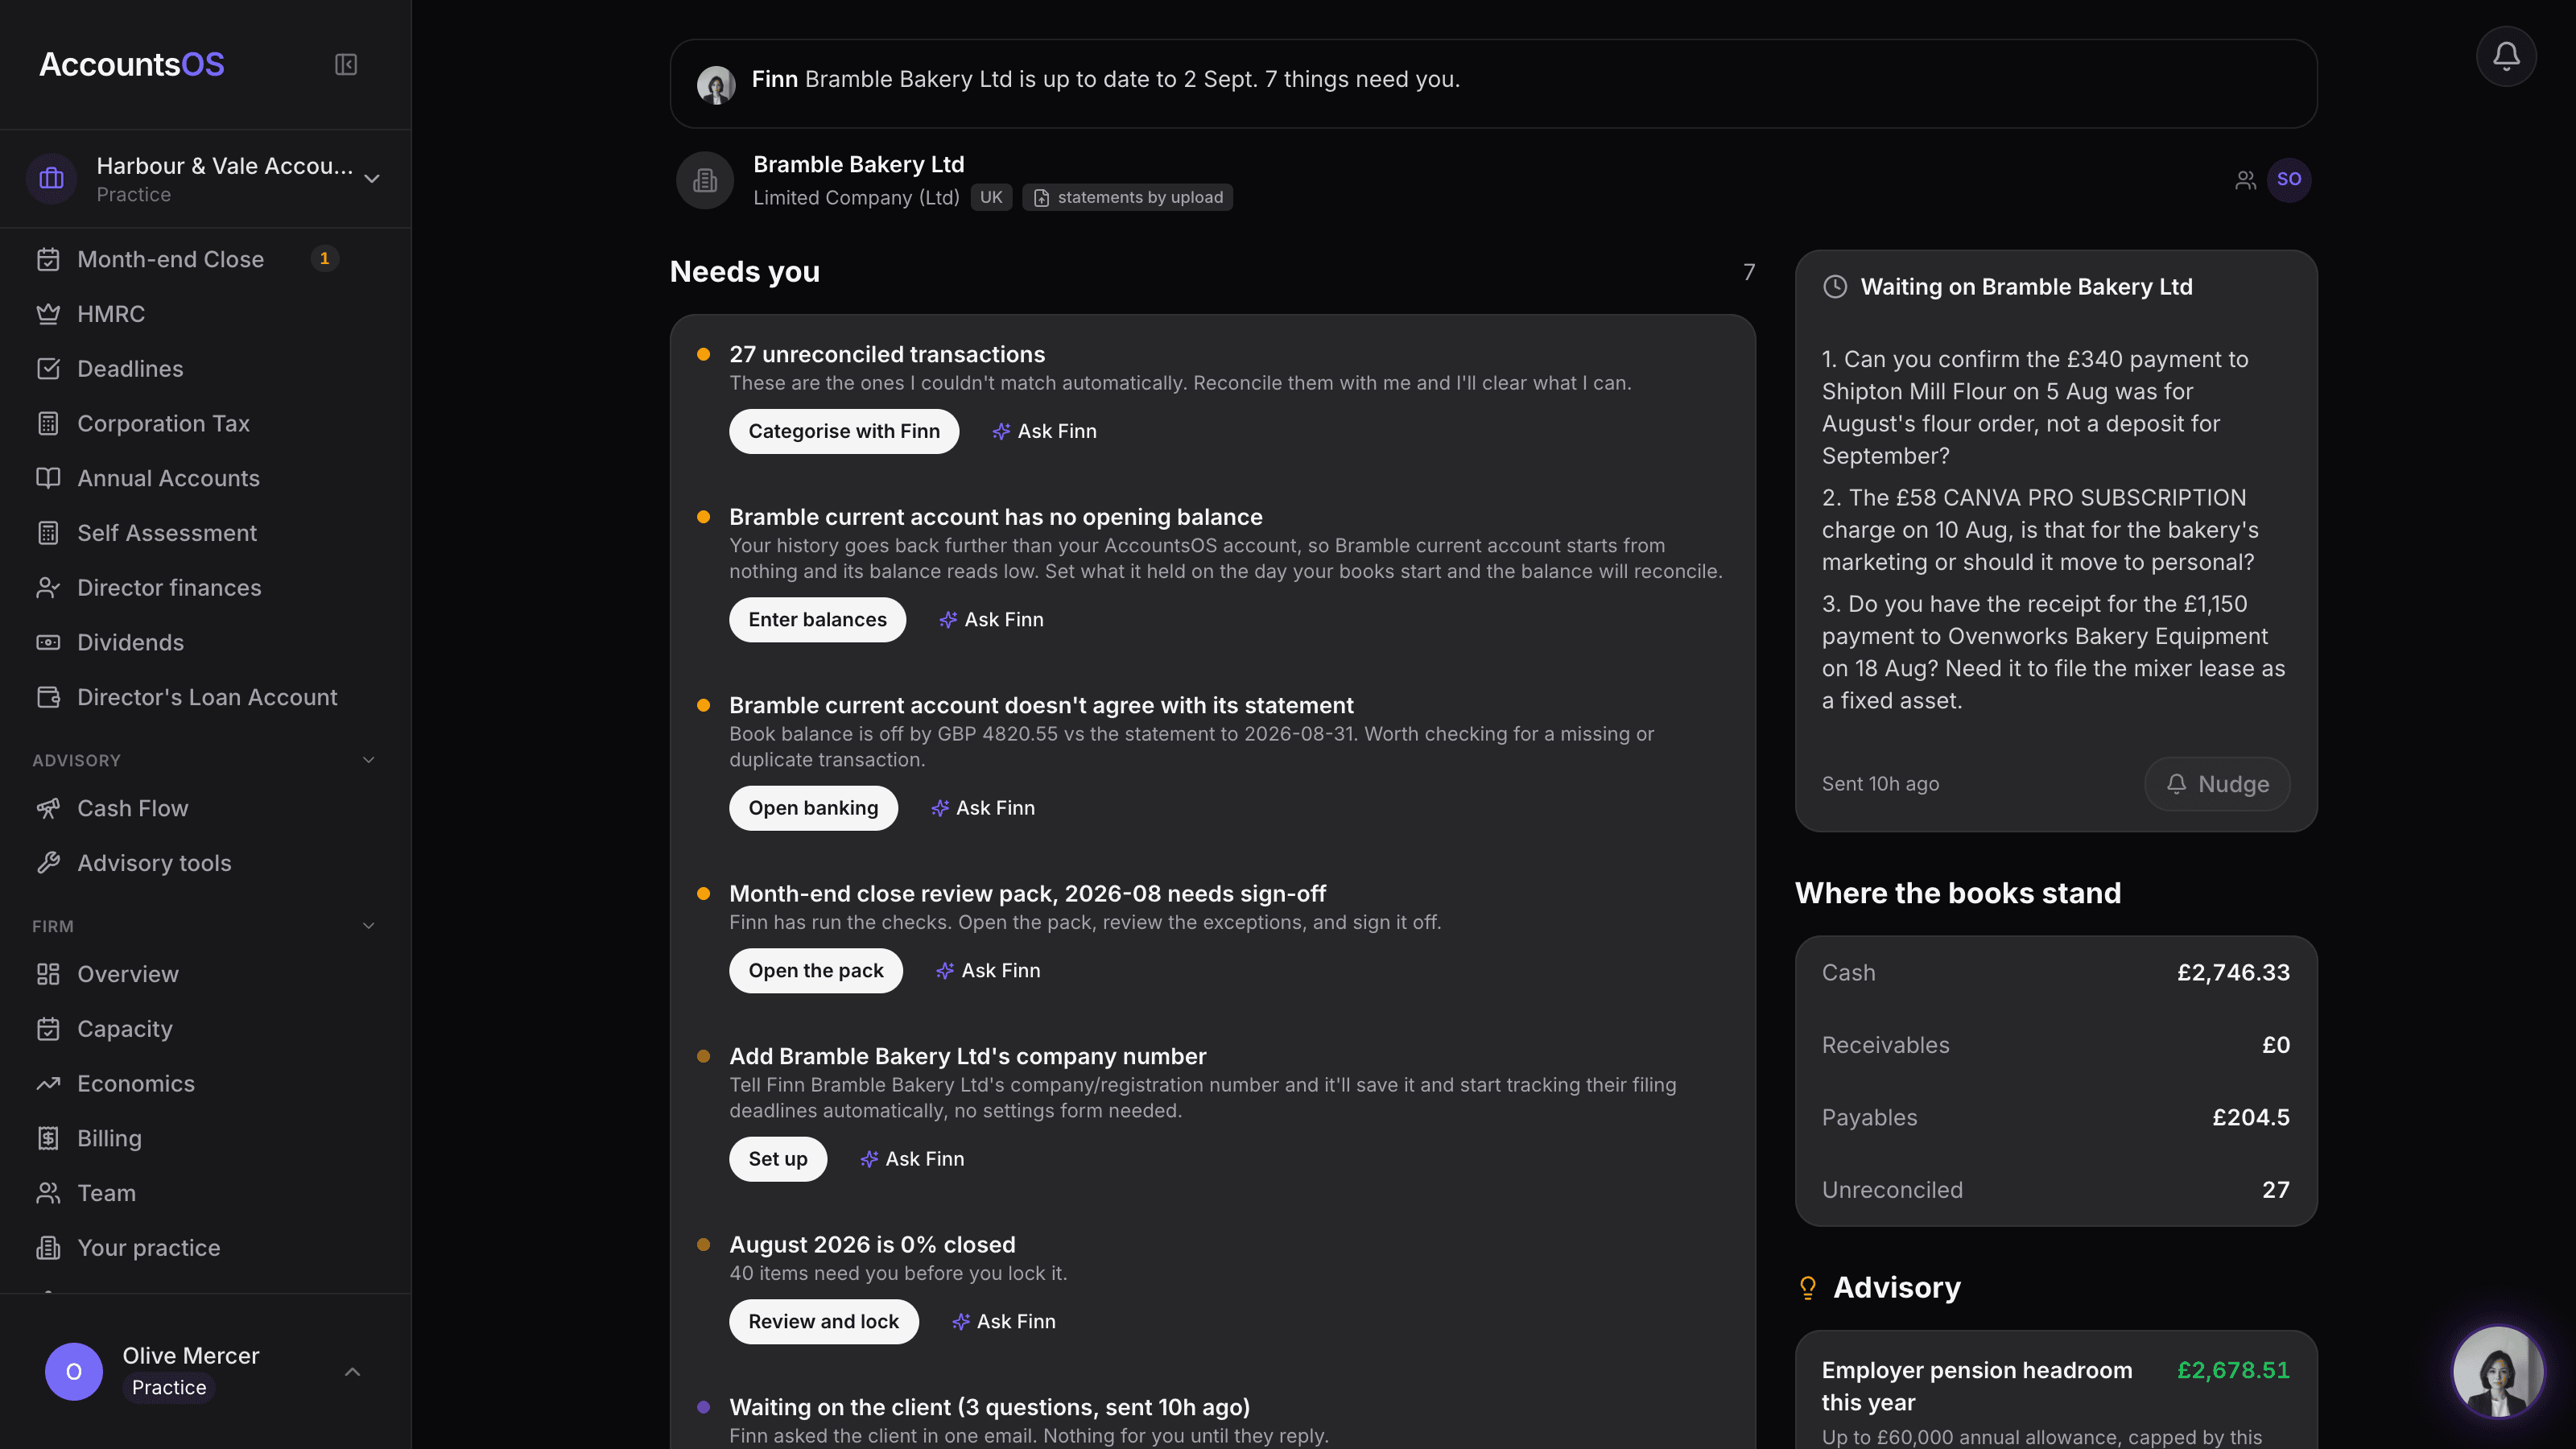
Task: Click the Bramble Bakery building icon
Action: tap(705, 180)
